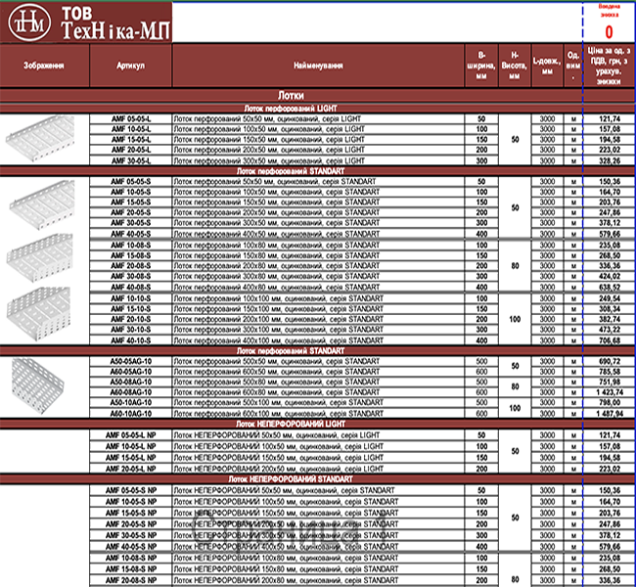Select article cell AMF 40-08-S

point(130,288)
